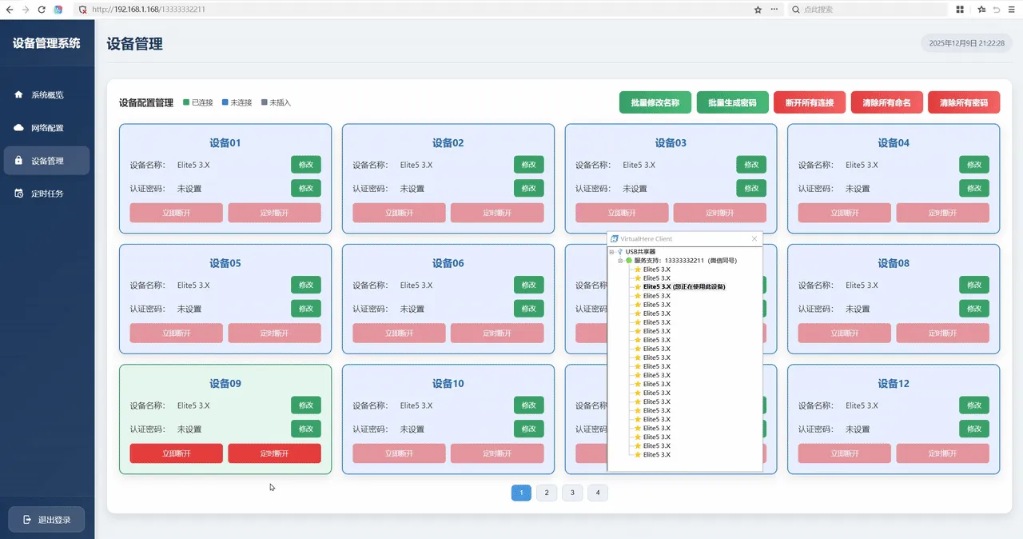Bookmark this page using the address bar star
This screenshot has width=1023, height=539.
[758, 10]
